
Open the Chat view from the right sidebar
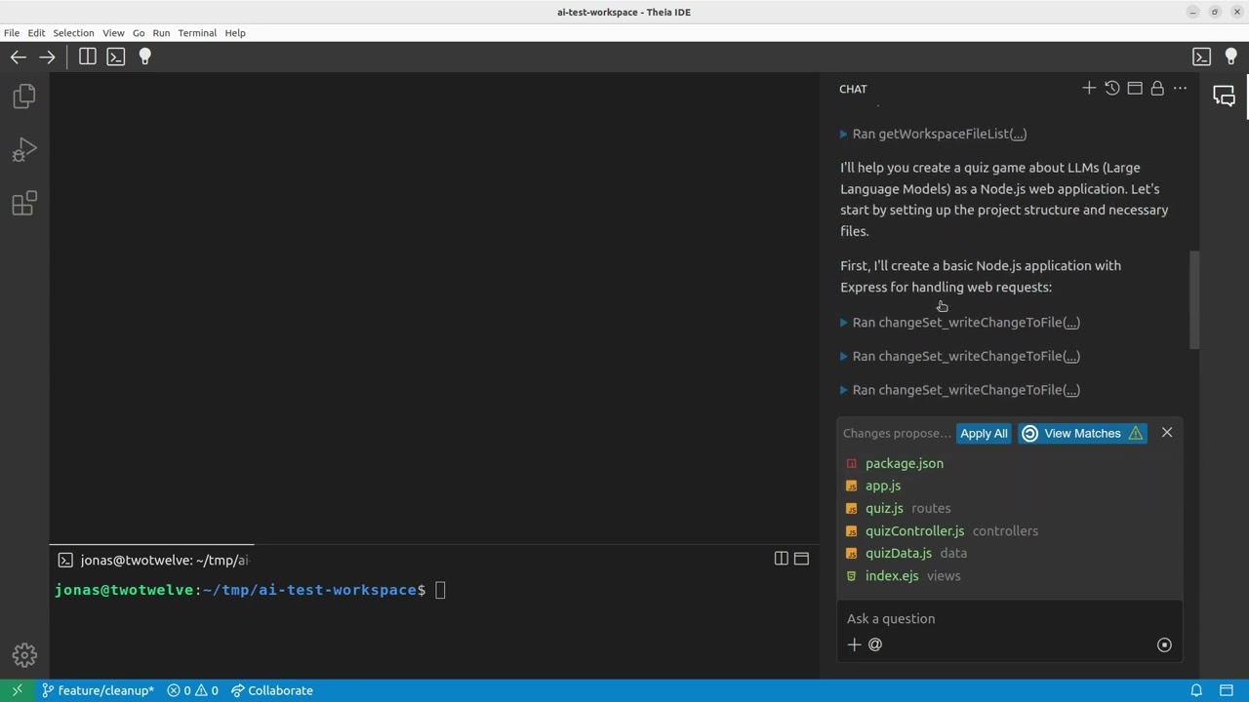tap(1225, 96)
